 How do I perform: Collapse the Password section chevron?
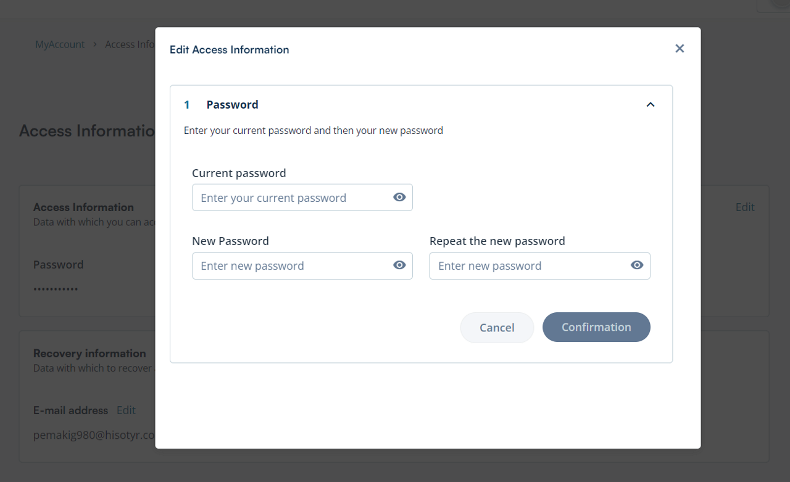pos(650,105)
